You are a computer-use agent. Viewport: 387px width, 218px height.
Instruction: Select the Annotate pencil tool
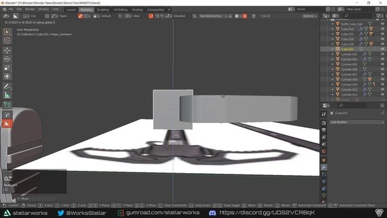click(x=7, y=87)
